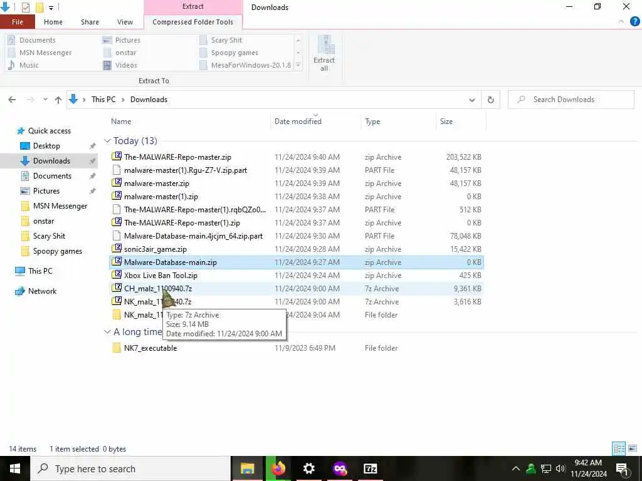The height and width of the screenshot is (481, 642).
Task: Go up one folder level
Action: [x=58, y=100]
